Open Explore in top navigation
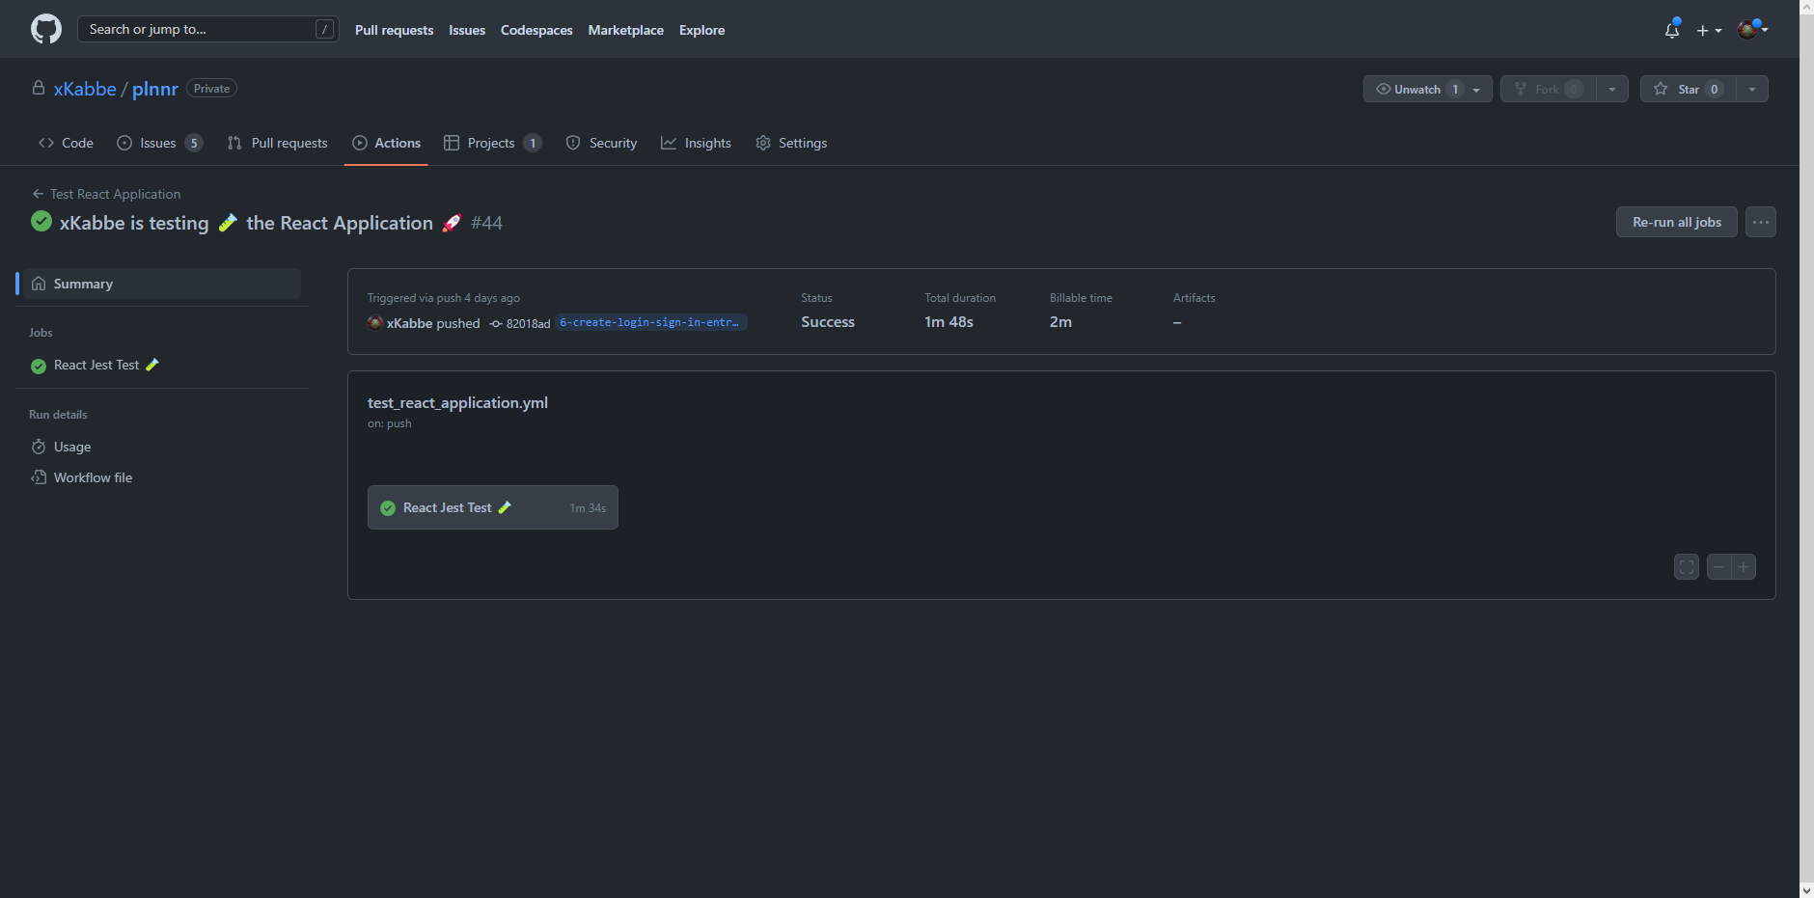 (701, 30)
